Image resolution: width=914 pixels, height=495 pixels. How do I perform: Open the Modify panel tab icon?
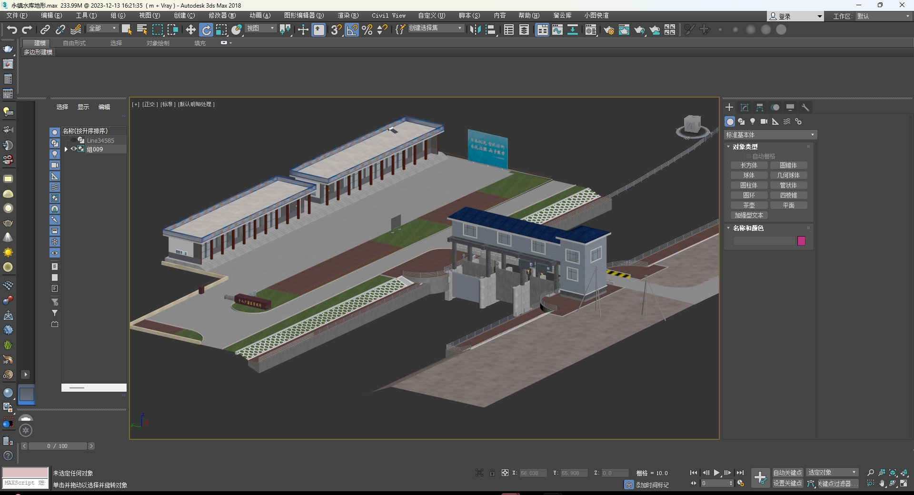(x=745, y=108)
